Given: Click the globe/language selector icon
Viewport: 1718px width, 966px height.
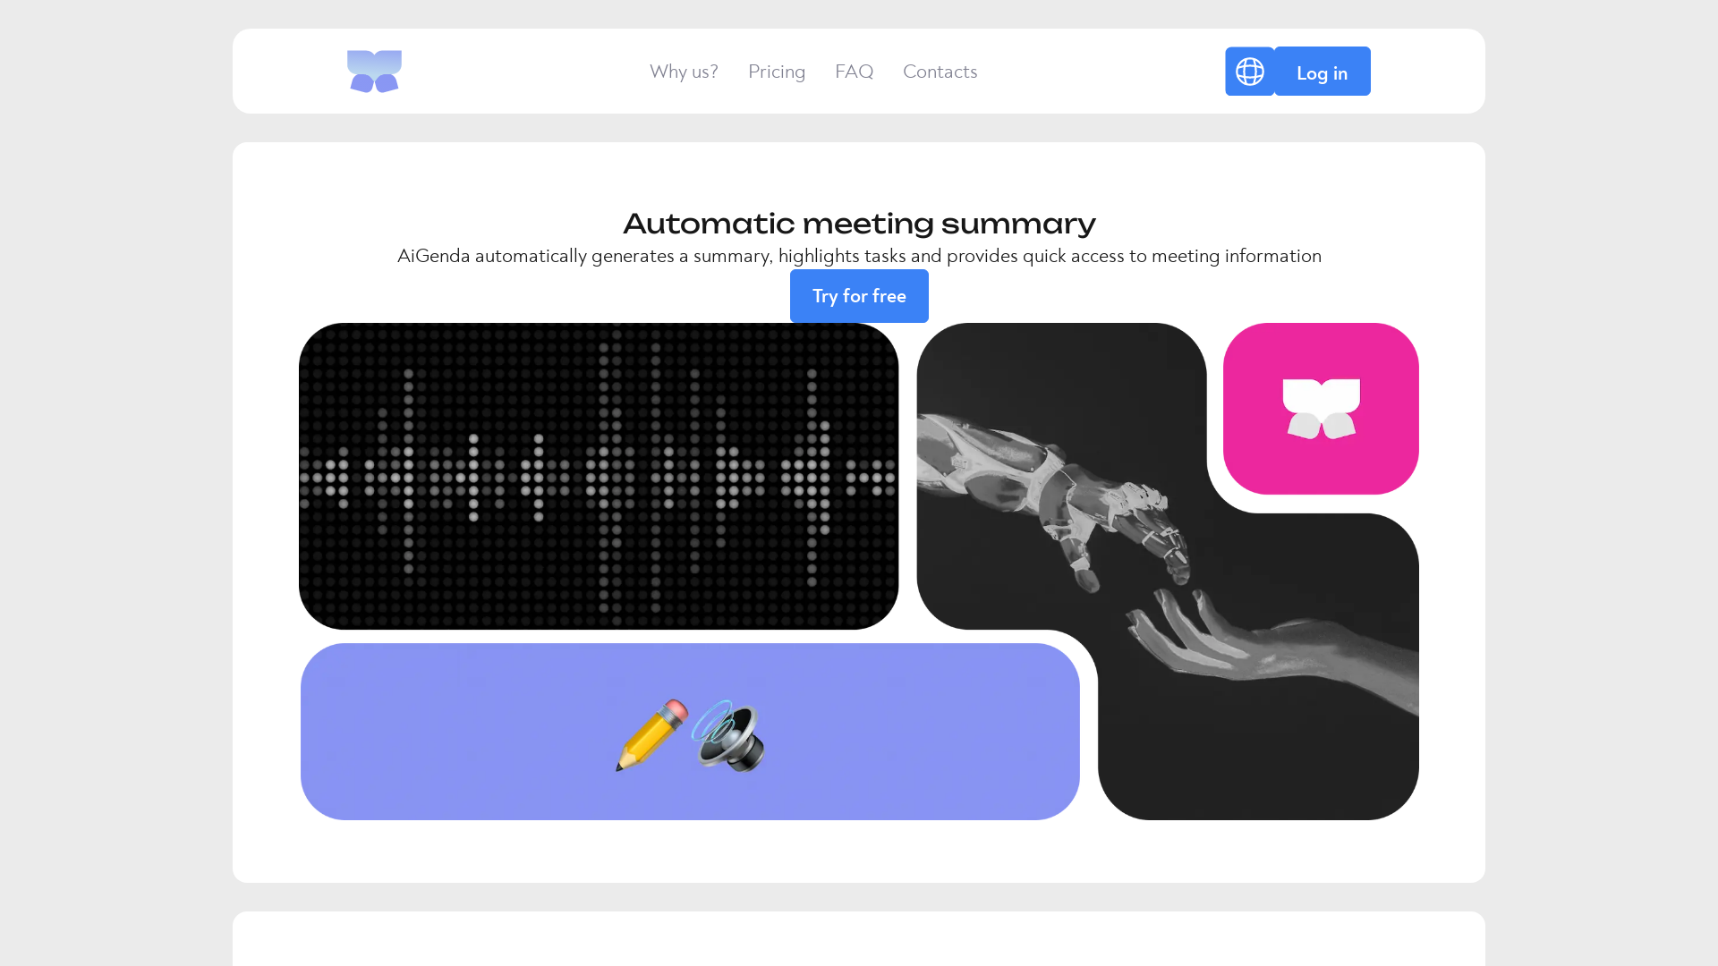Looking at the screenshot, I should 1249,72.
